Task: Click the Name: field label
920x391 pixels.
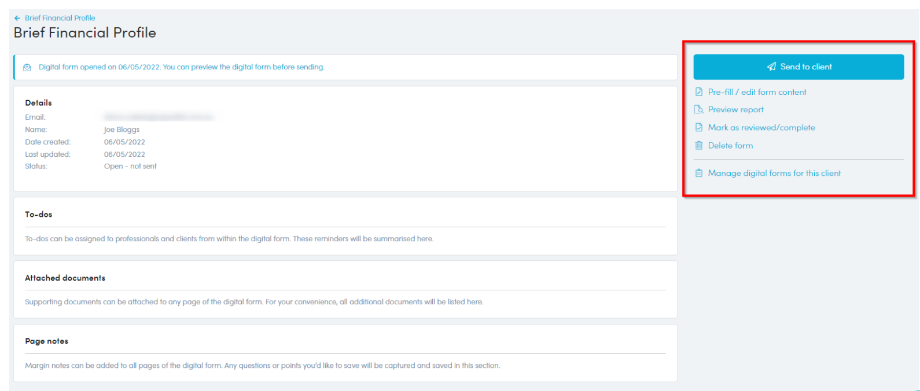Action: [x=36, y=130]
